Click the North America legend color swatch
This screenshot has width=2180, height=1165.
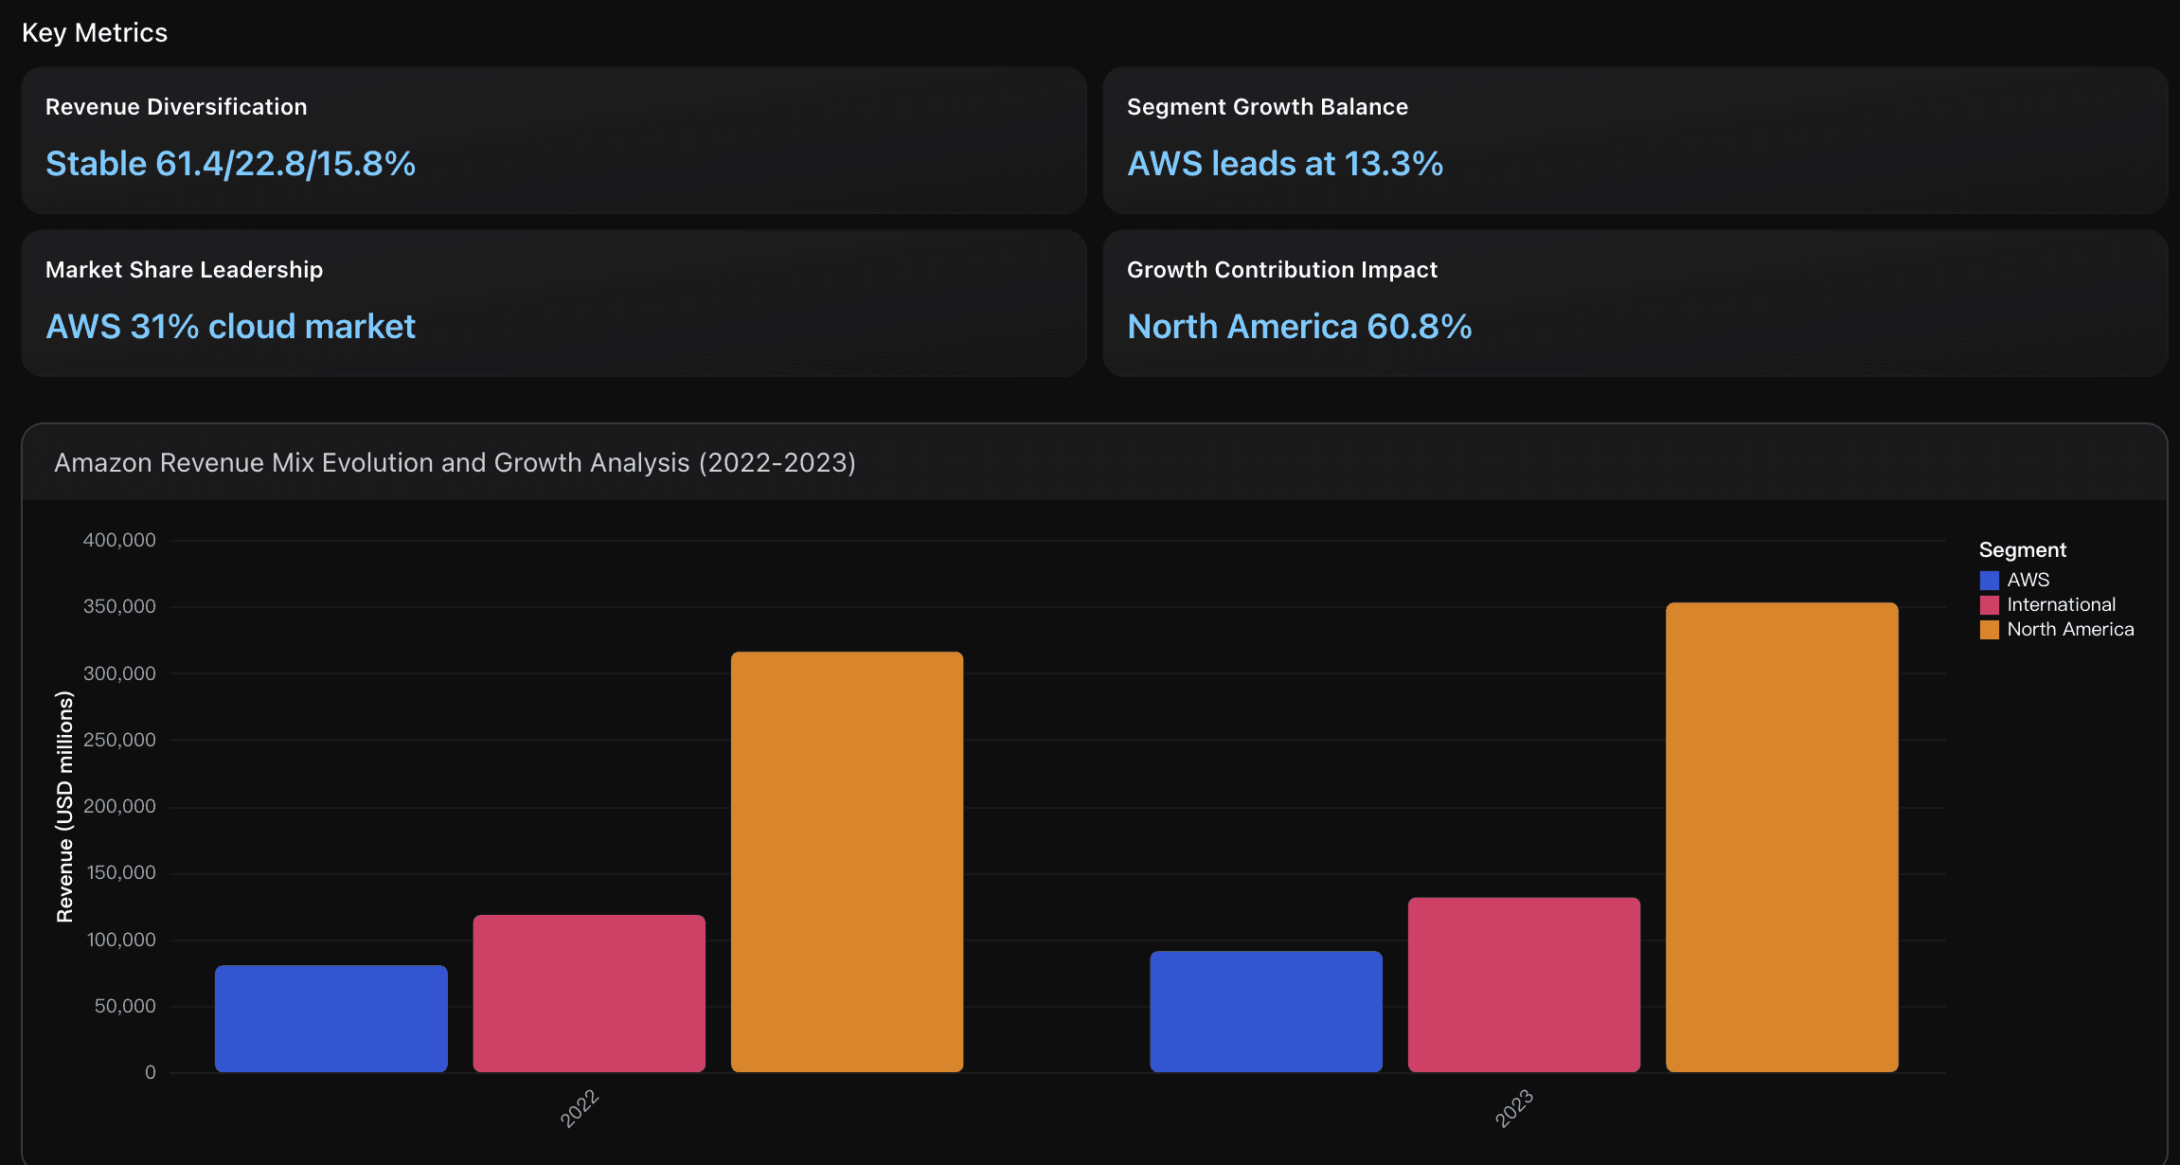point(1989,629)
